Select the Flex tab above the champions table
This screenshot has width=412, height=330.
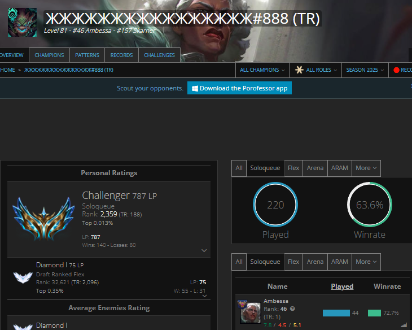pos(293,262)
